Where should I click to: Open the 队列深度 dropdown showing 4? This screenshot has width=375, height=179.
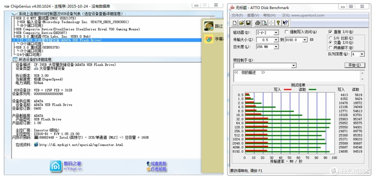coord(361,54)
